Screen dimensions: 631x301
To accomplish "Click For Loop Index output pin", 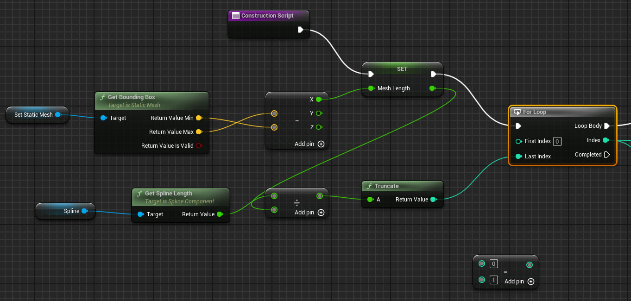I will [x=606, y=140].
